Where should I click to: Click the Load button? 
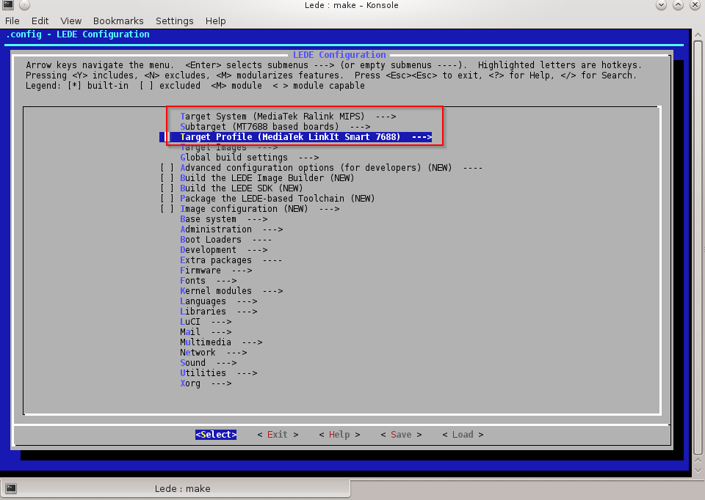[463, 435]
